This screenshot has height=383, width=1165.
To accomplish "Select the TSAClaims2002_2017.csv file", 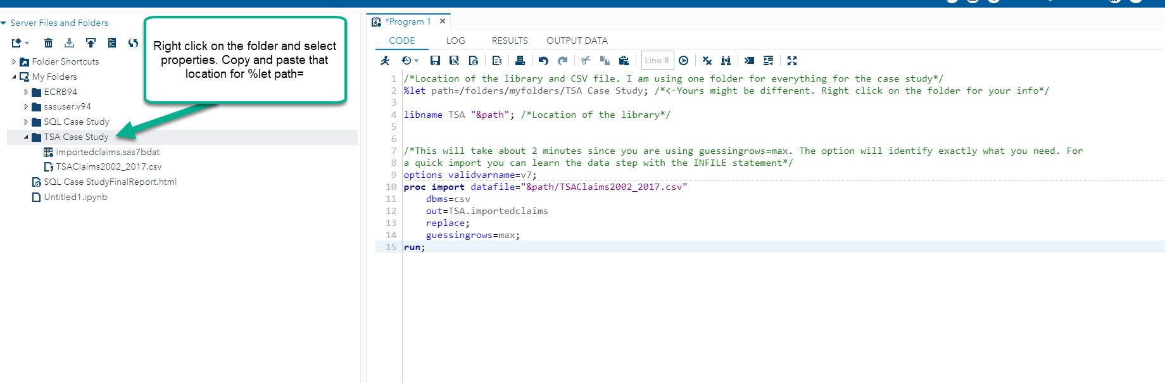I will (x=108, y=167).
